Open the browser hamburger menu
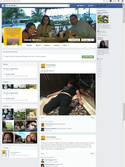Image resolution: width=125 pixels, height=167 pixels. [x=122, y=1]
